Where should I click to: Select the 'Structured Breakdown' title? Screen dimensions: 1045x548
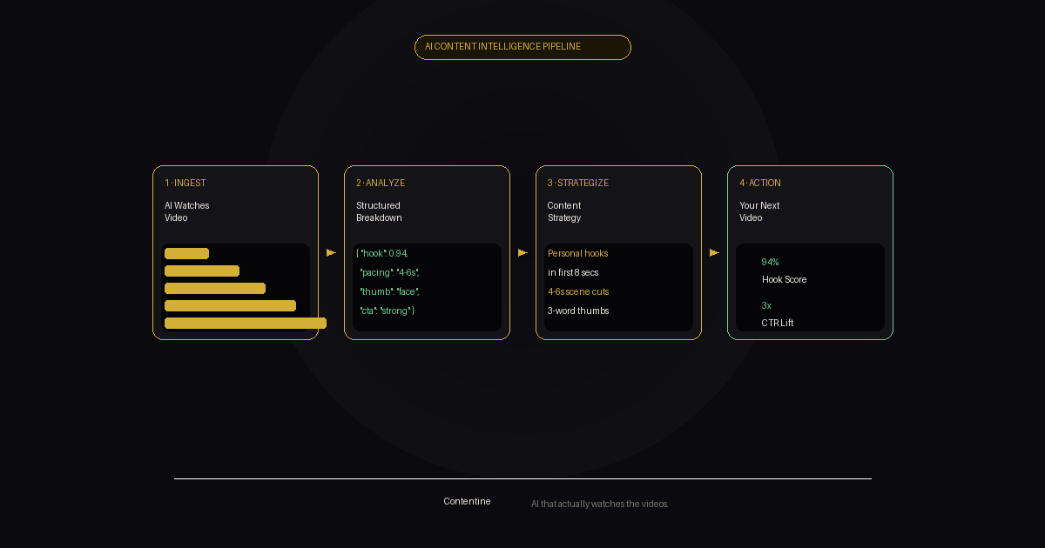tap(379, 211)
